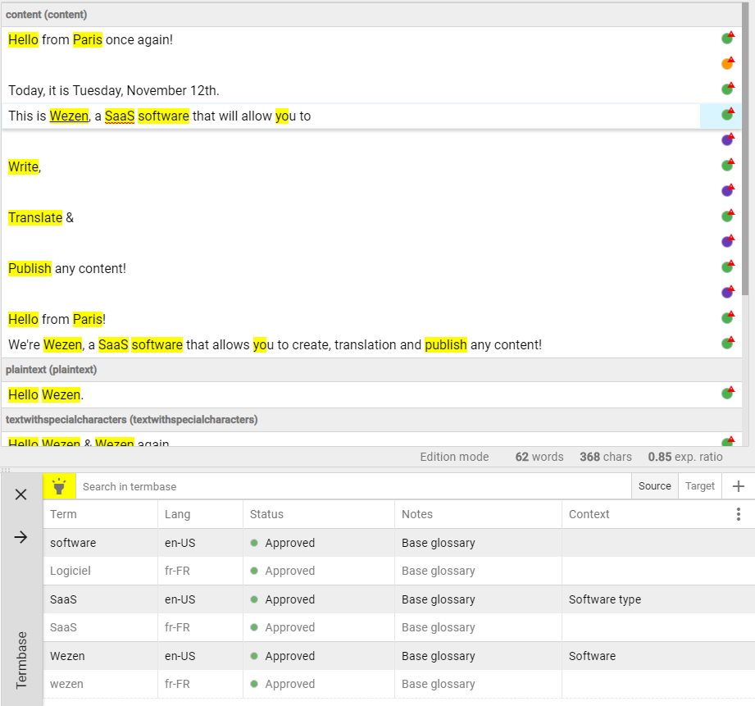Click the 'Hello Wezen.' plaintext segment

(46, 395)
